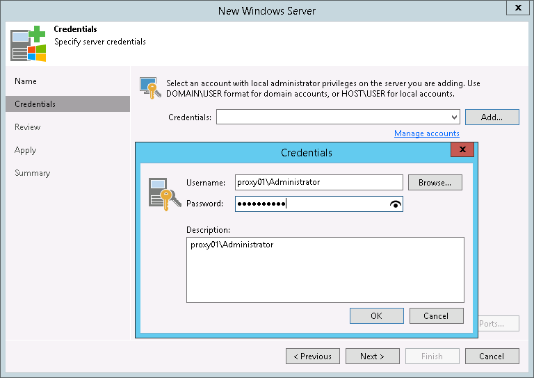Expand the Credentials dropdown arrow
Viewport: 534px width, 378px height.
pos(454,117)
